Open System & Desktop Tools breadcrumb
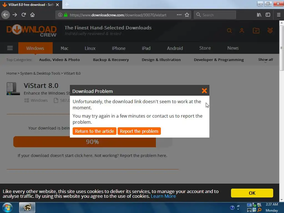 pos(40,73)
